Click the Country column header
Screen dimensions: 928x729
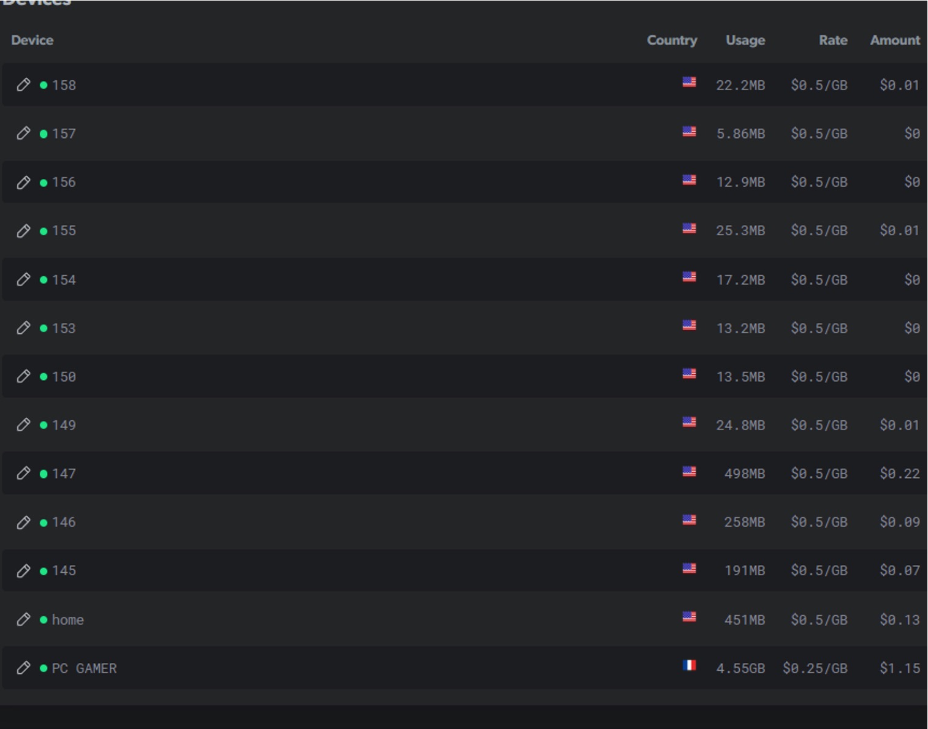point(672,40)
